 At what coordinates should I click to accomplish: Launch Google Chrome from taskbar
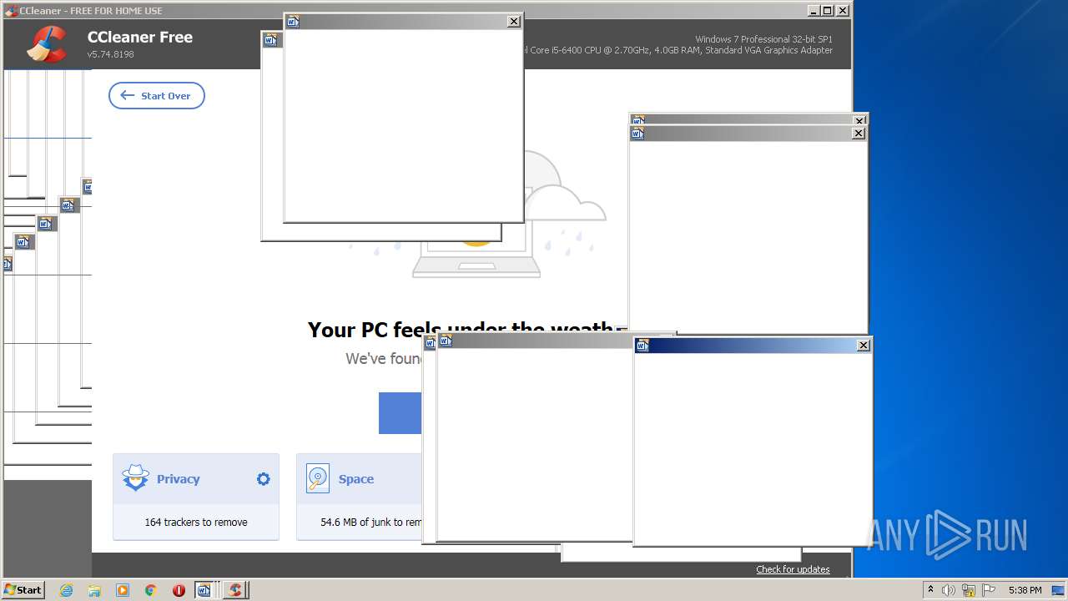151,590
